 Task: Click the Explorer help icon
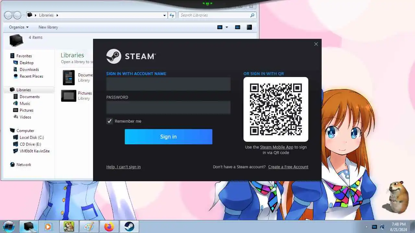point(249,27)
